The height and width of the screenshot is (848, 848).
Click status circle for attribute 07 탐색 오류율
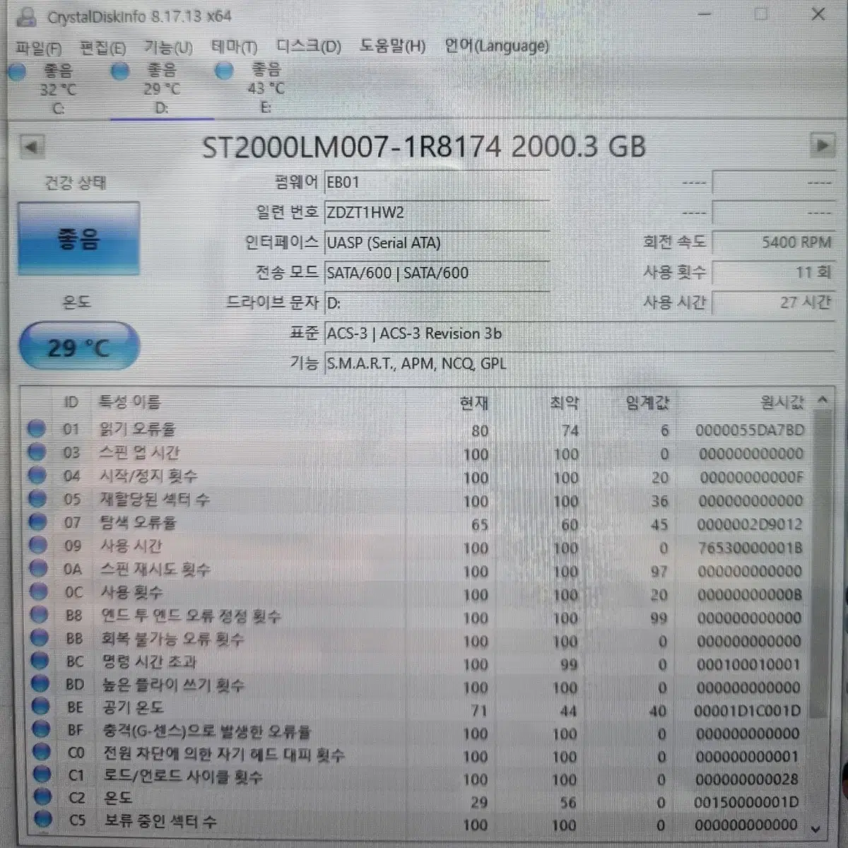click(x=37, y=522)
